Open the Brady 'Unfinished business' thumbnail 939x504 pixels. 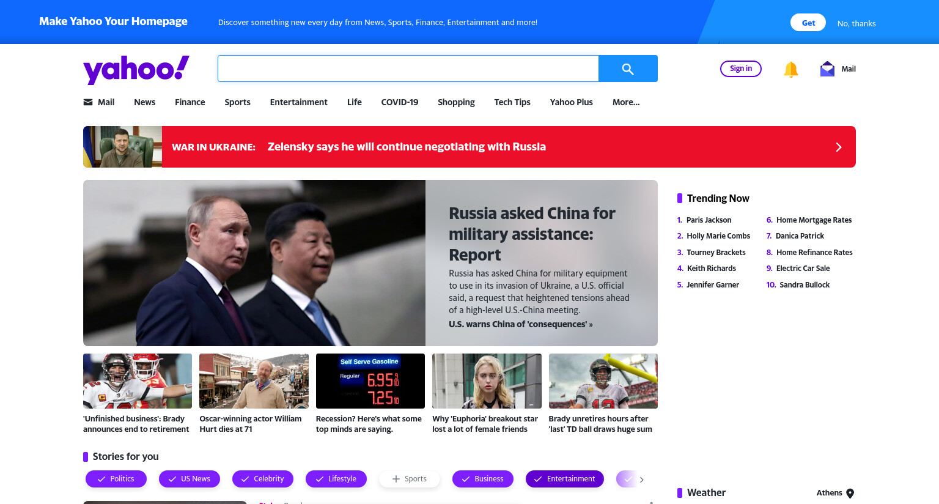pos(138,381)
